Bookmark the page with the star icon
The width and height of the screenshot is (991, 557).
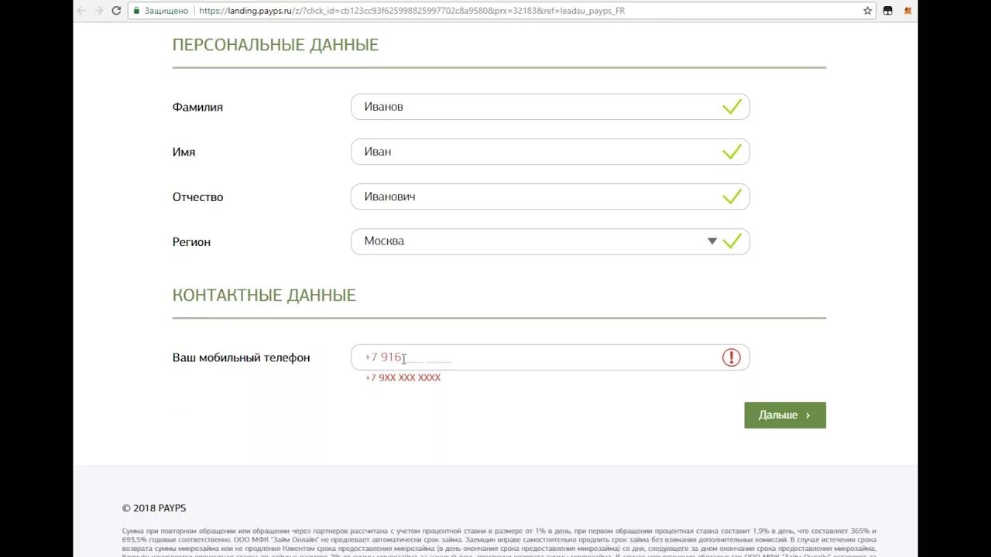click(x=868, y=11)
